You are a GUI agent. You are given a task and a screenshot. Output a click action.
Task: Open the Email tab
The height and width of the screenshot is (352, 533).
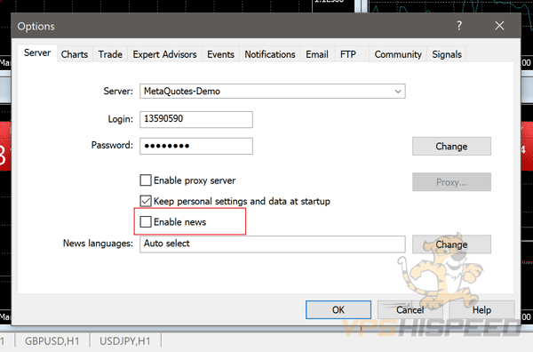click(x=317, y=54)
